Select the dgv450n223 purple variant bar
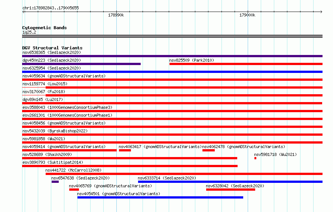The width and height of the screenshot is (333, 212). point(81,64)
